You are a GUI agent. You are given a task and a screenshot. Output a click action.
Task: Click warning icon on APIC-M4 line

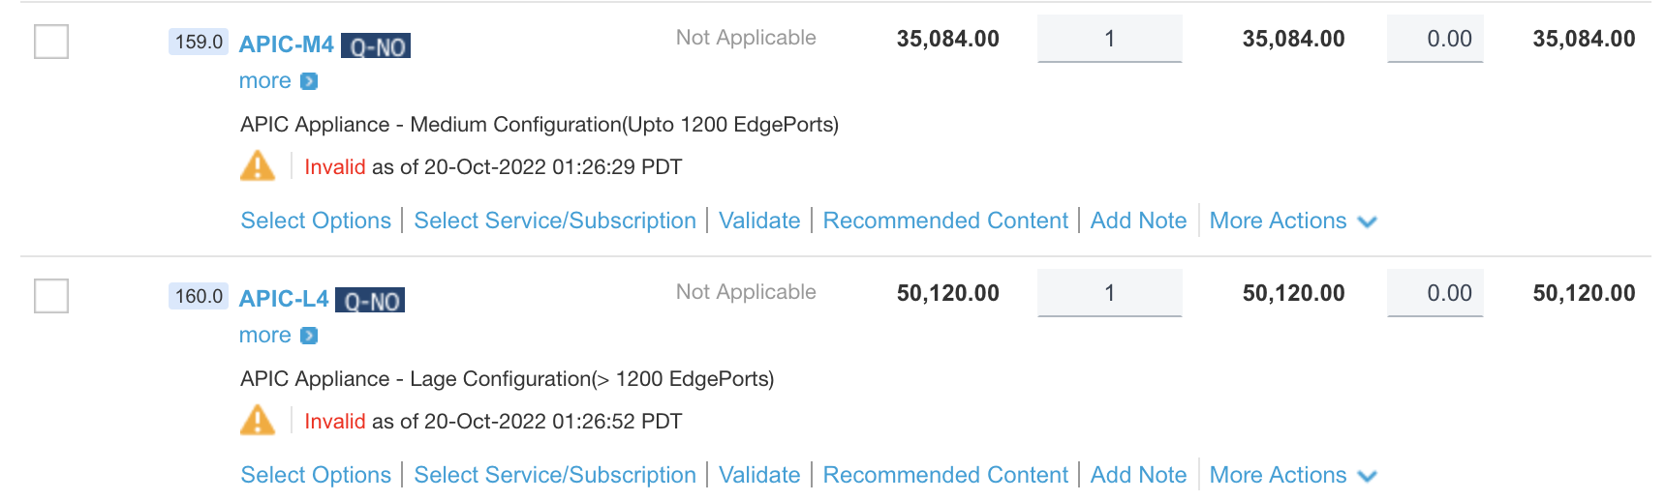(x=257, y=166)
